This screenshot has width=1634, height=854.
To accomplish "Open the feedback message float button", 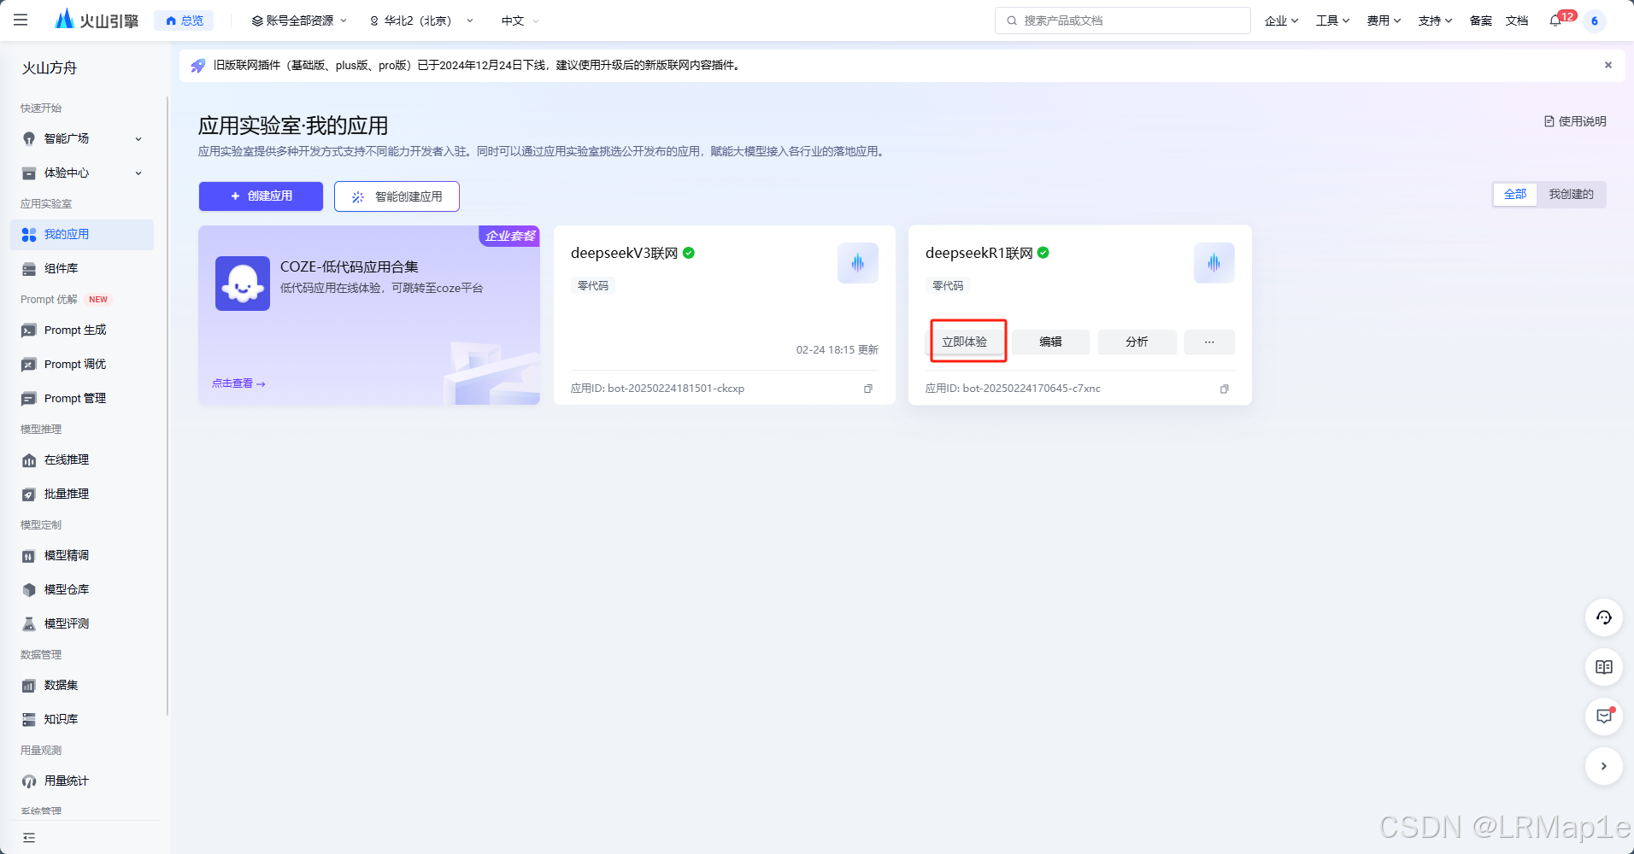I will coord(1604,717).
